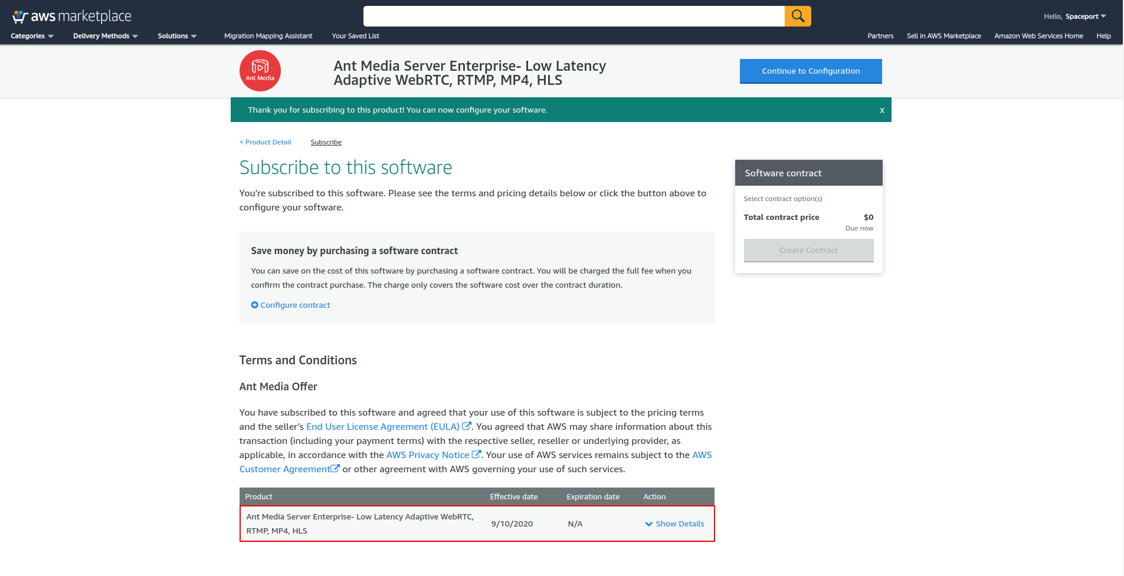
Task: Click the Save money by purchasing heading
Action: [x=354, y=251]
